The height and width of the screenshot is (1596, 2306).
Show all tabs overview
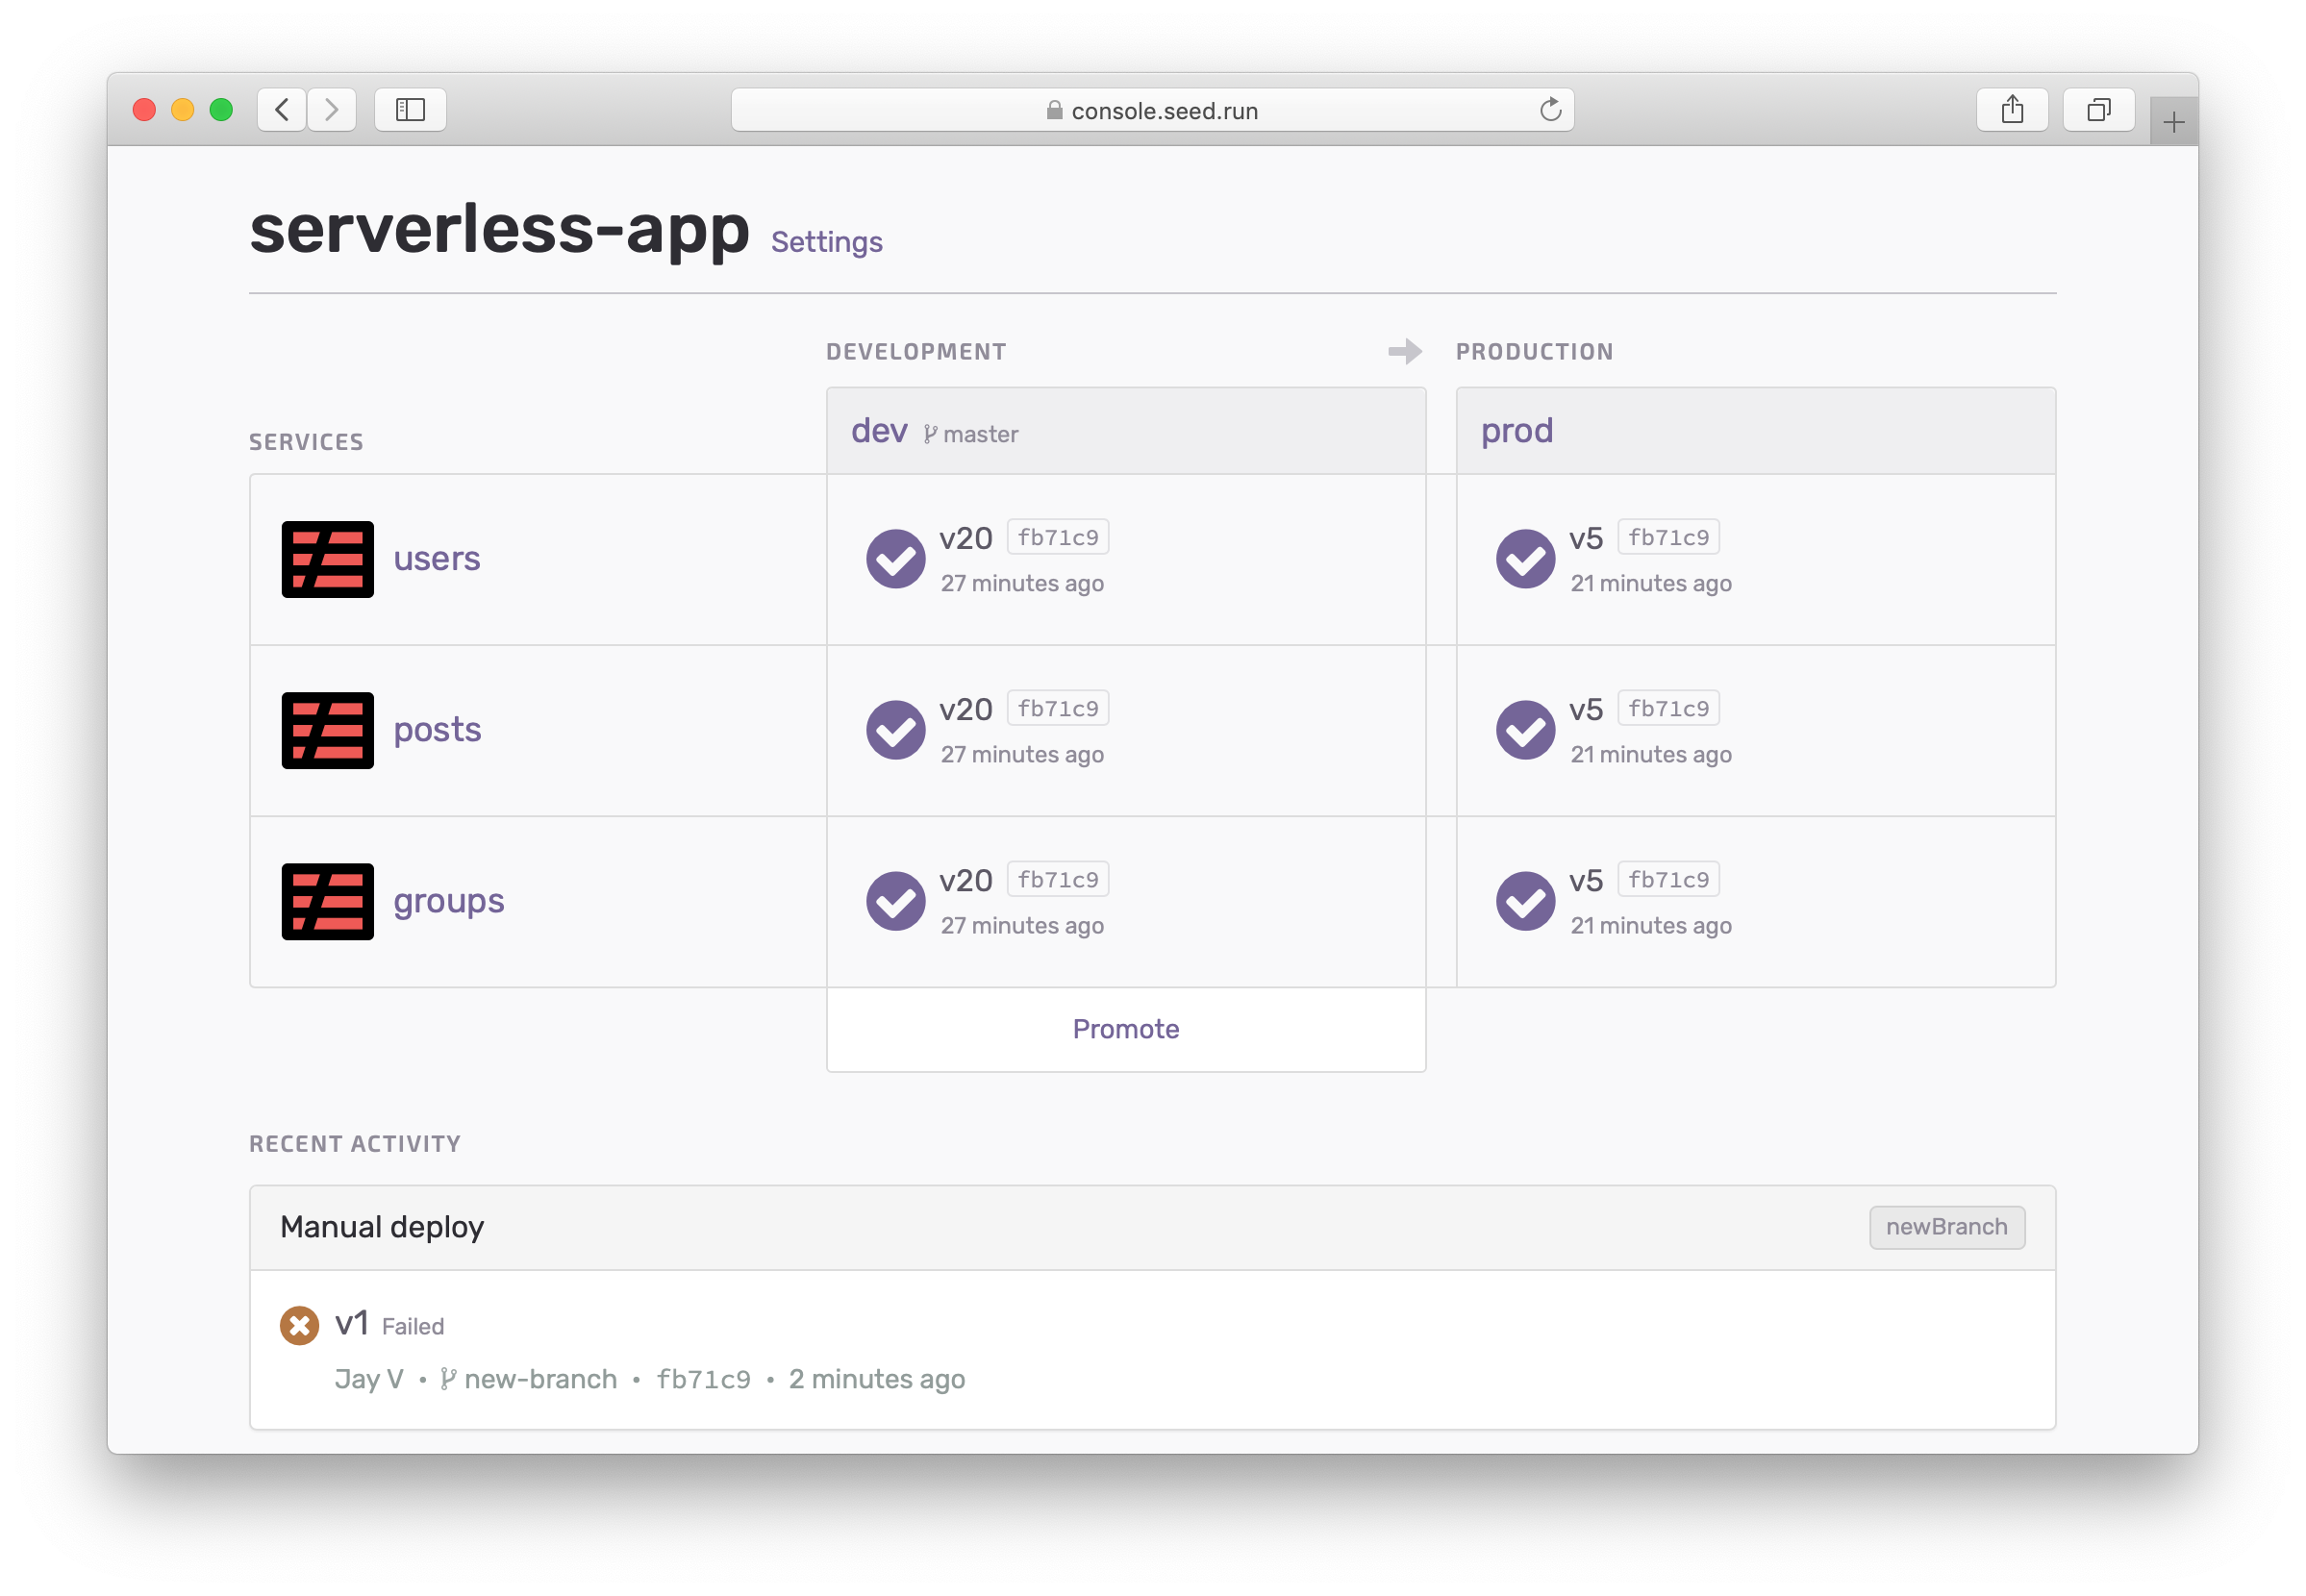click(2098, 110)
